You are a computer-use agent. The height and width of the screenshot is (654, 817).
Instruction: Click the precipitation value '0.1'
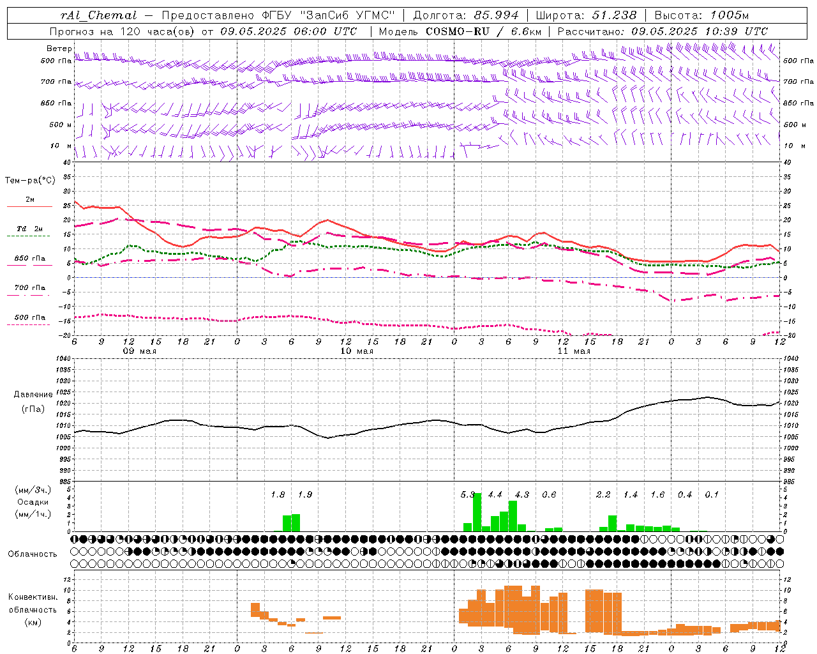(x=712, y=494)
